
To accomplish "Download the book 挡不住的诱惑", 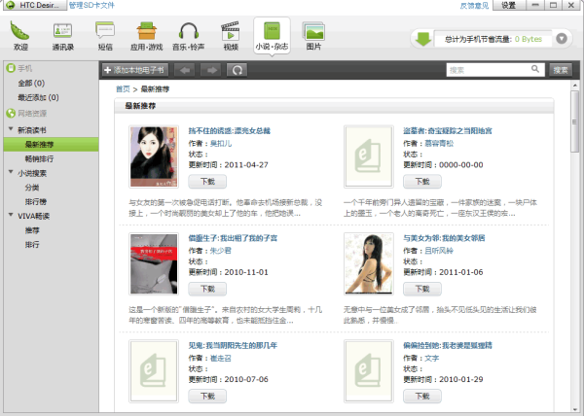I will pyautogui.click(x=207, y=182).
